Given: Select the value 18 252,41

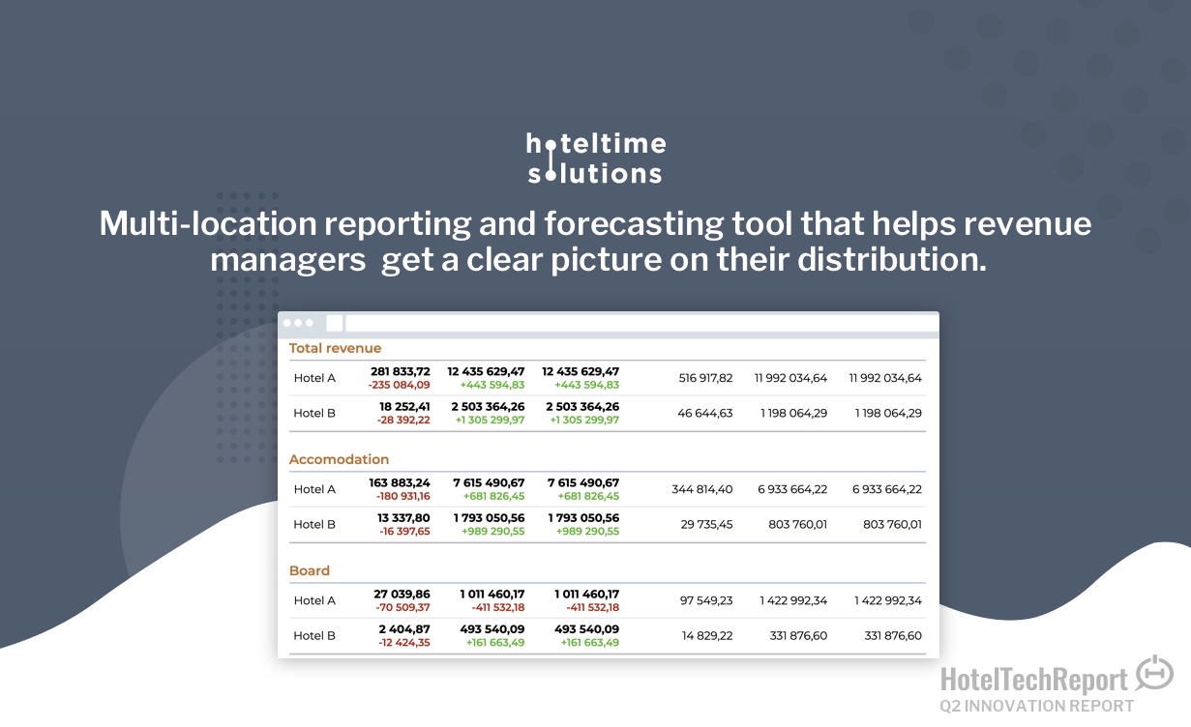Looking at the screenshot, I should tap(405, 406).
